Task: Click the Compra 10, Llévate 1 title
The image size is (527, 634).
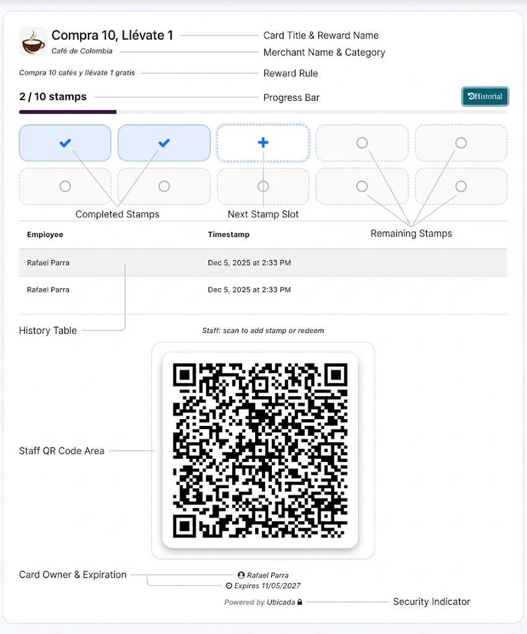Action: [112, 35]
